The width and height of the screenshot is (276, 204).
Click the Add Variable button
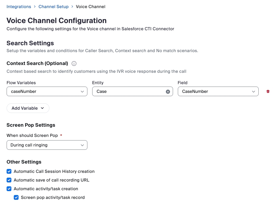(x=28, y=108)
